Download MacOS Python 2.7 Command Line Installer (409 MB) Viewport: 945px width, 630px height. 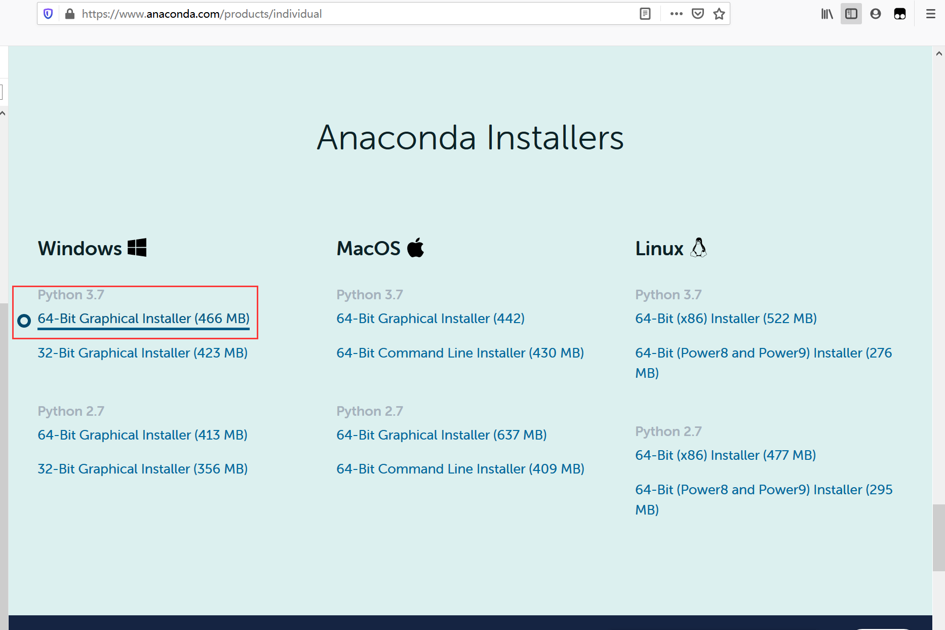[x=460, y=469]
